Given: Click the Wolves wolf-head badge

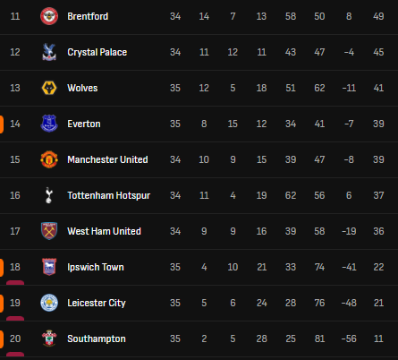Looking at the screenshot, I should (x=49, y=88).
